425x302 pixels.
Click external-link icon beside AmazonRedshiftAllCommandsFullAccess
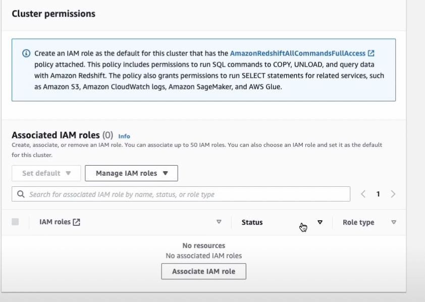point(371,53)
